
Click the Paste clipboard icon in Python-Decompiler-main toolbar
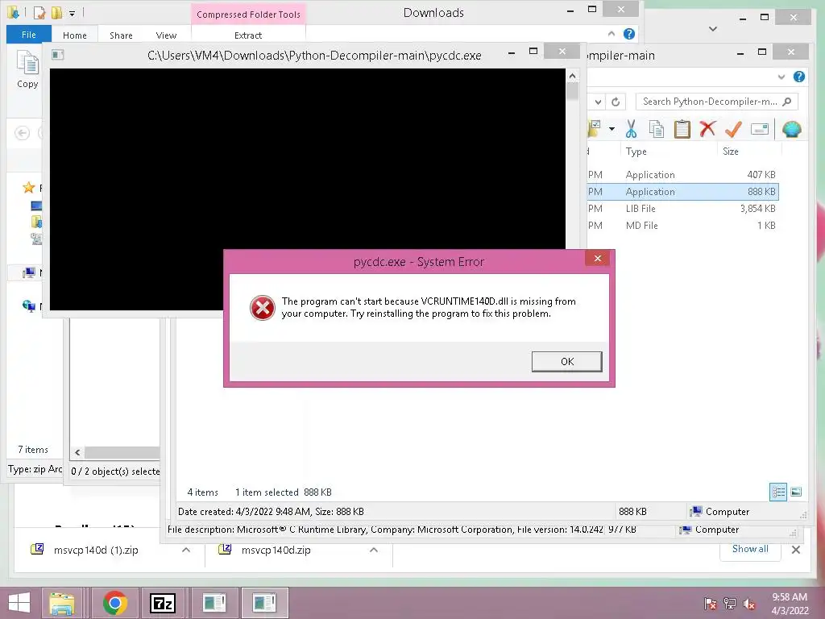682,128
